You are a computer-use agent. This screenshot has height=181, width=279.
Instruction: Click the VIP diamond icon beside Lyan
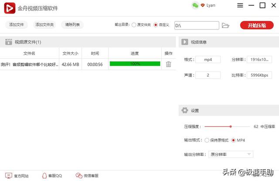click(x=202, y=5)
